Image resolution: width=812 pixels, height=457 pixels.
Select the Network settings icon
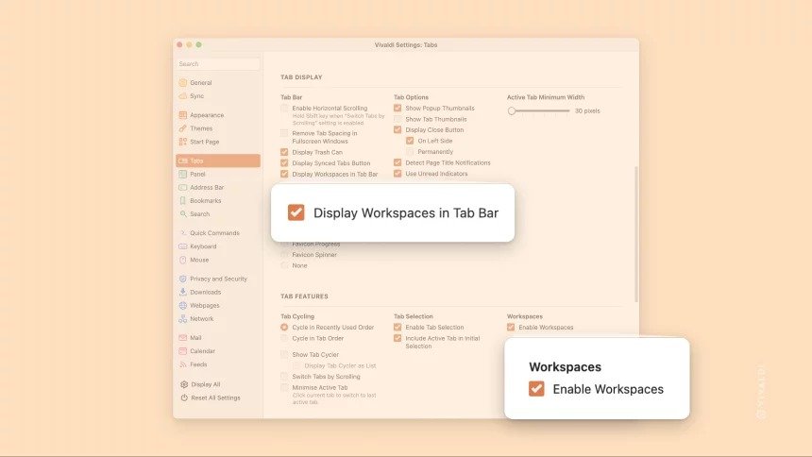[x=183, y=318]
